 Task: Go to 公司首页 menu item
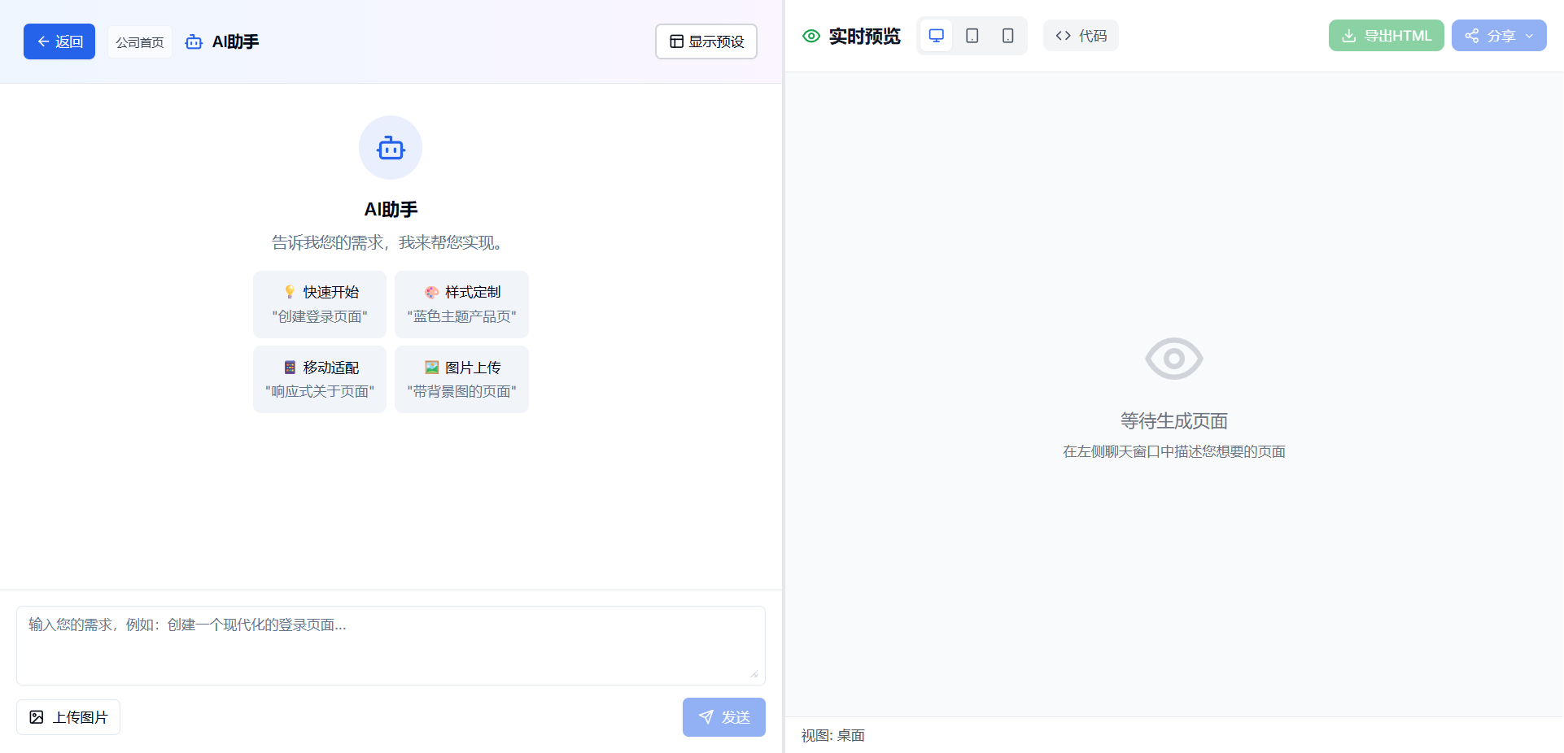tap(139, 41)
